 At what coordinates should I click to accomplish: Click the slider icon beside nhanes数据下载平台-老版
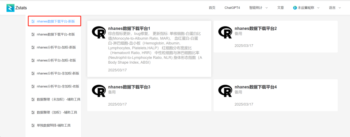[33, 35]
